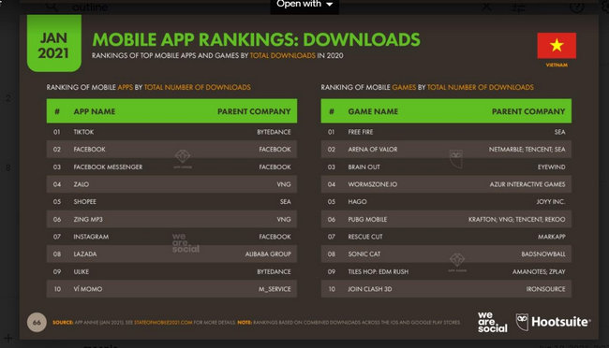Open the "Open with" dropdown menu
The width and height of the screenshot is (609, 348).
click(304, 5)
